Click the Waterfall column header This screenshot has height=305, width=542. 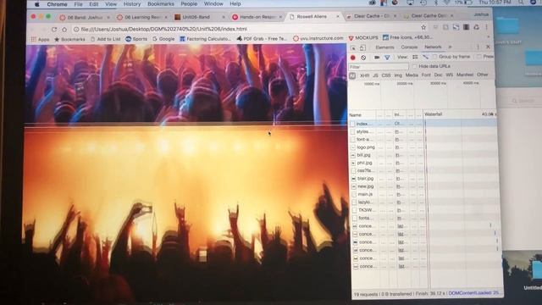click(433, 114)
